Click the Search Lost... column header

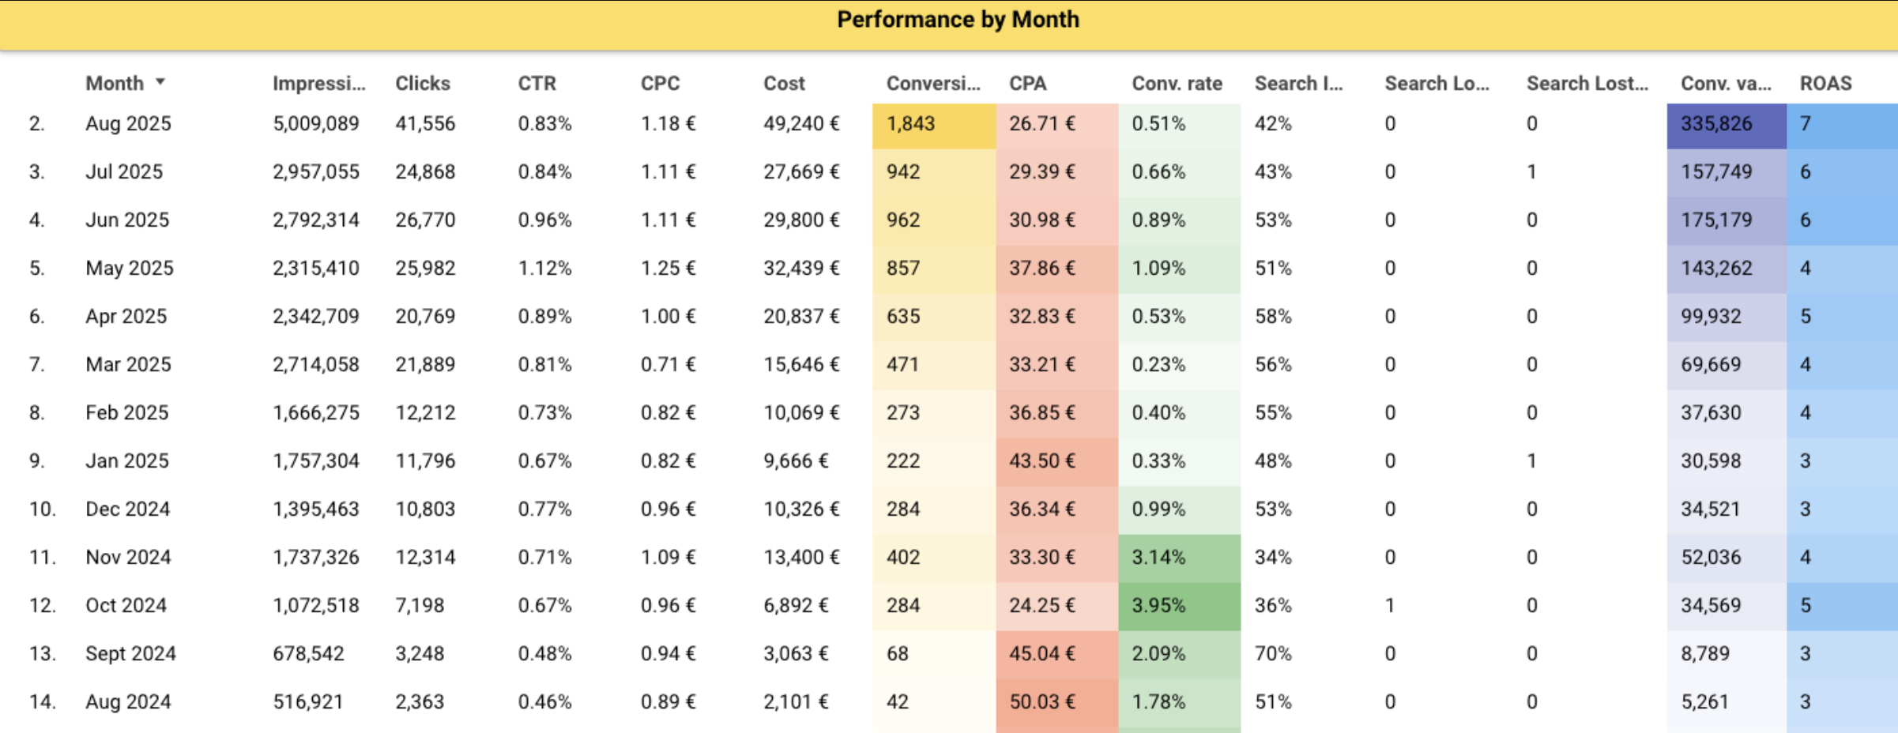click(x=1587, y=83)
